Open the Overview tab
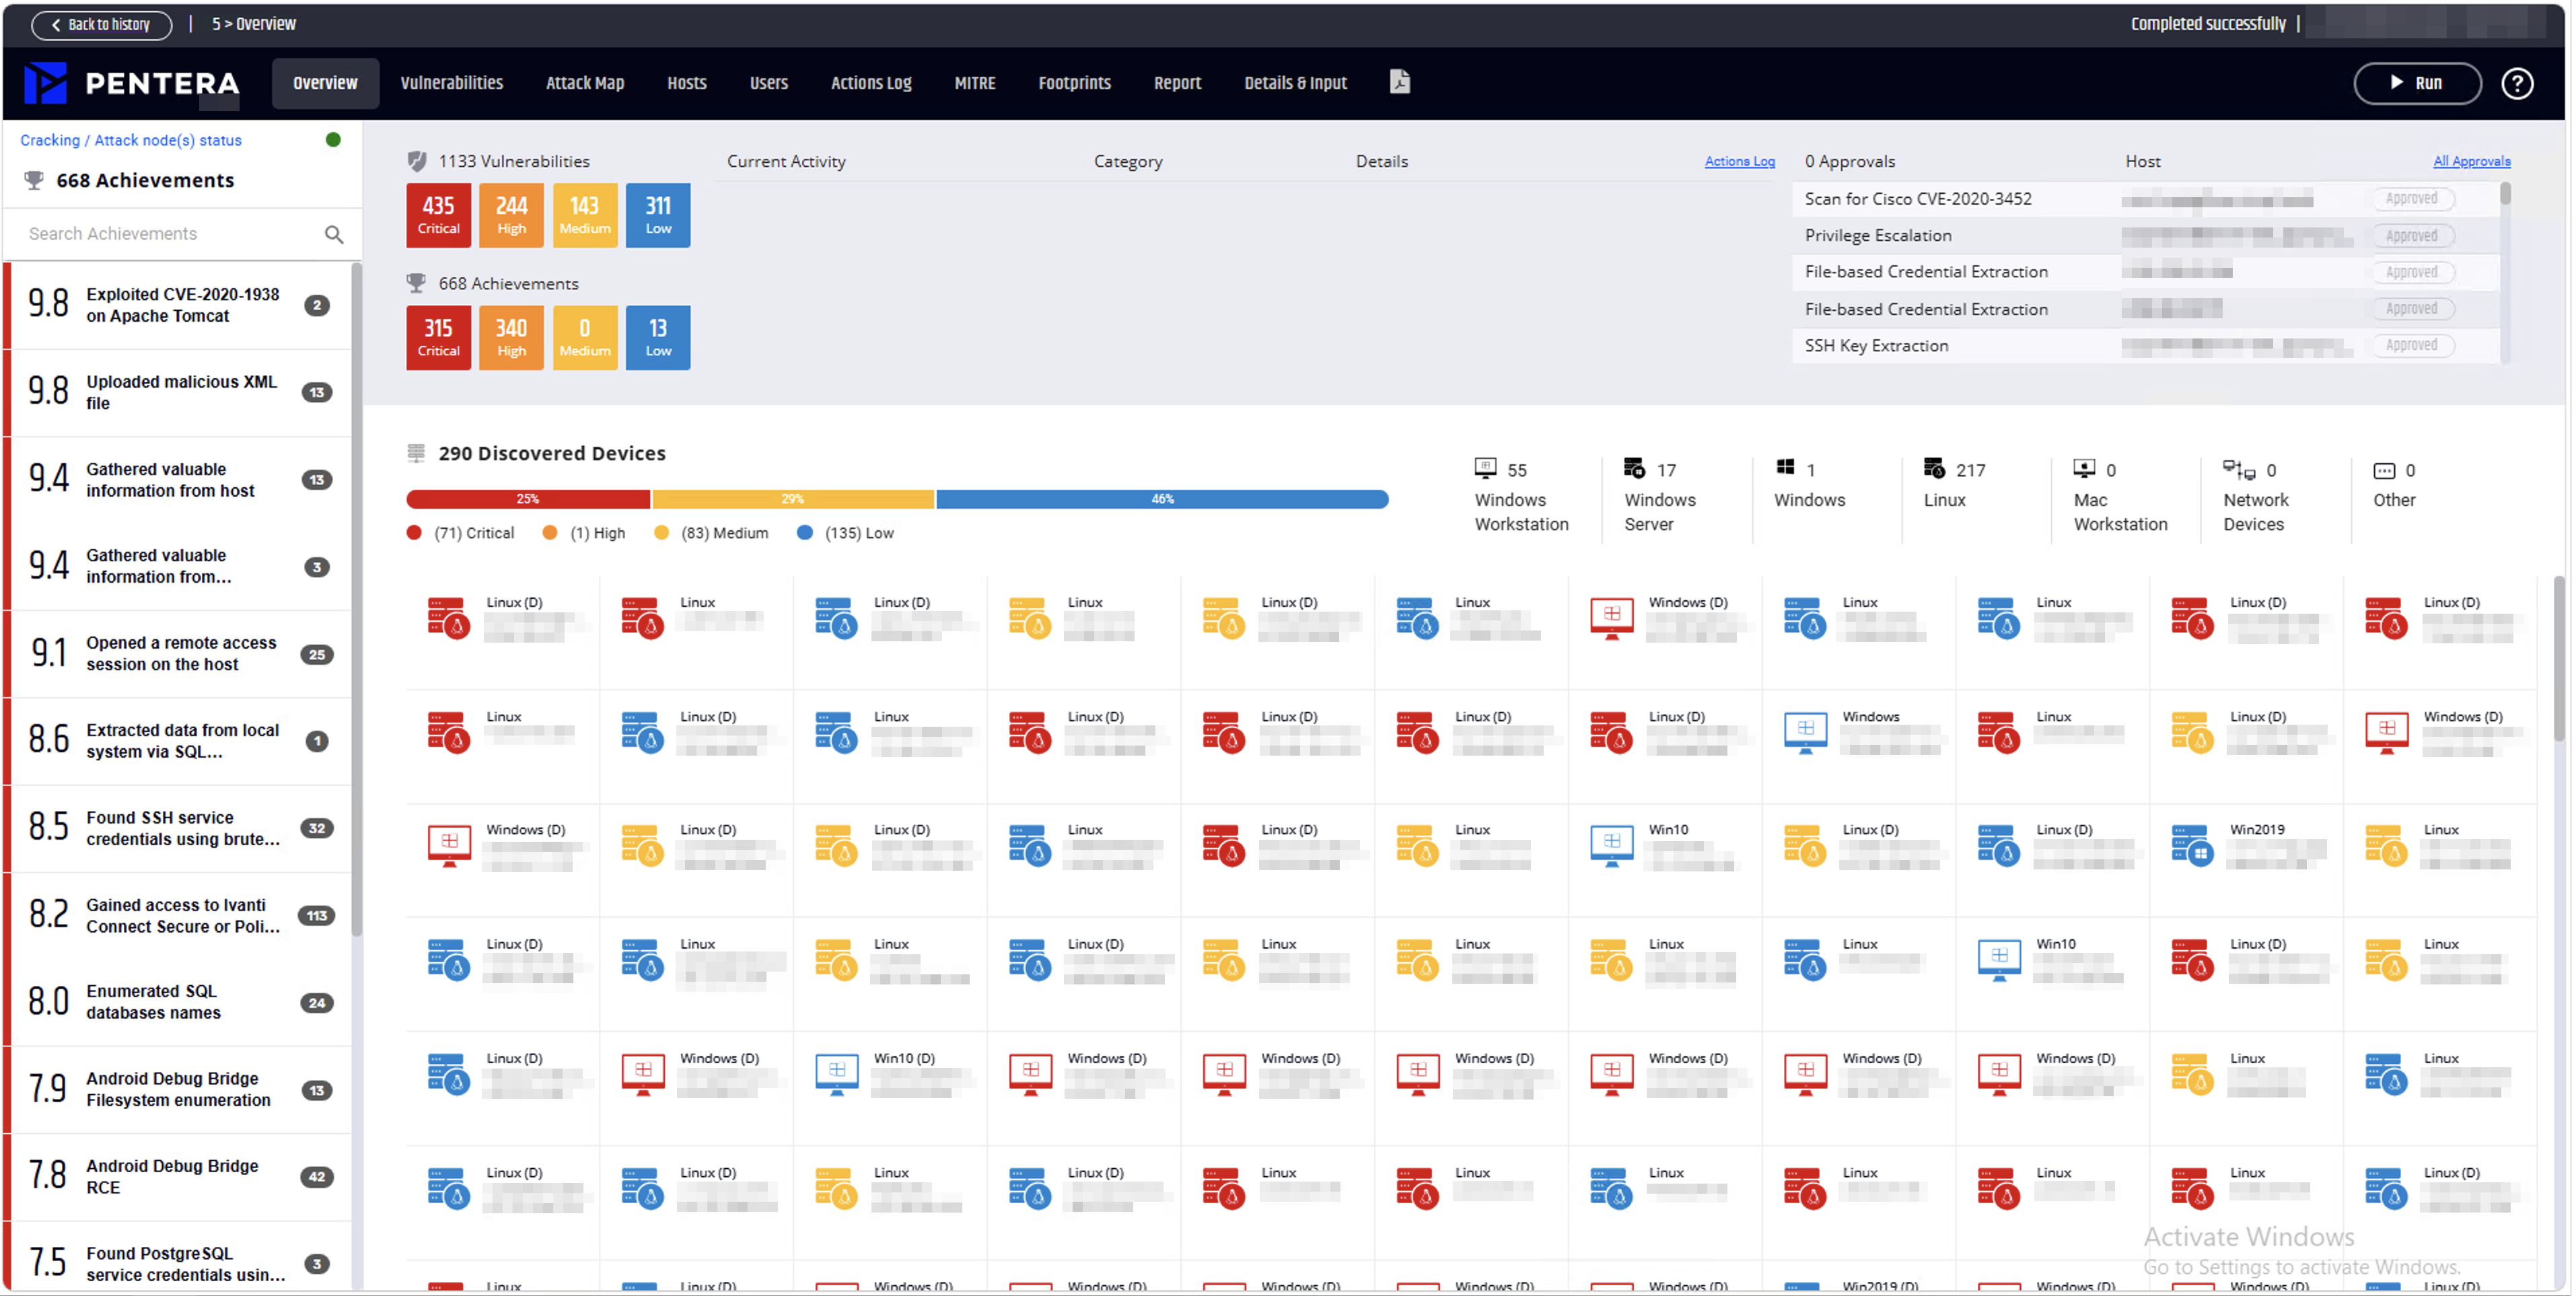Screen dimensions: 2576x1296 [325, 83]
